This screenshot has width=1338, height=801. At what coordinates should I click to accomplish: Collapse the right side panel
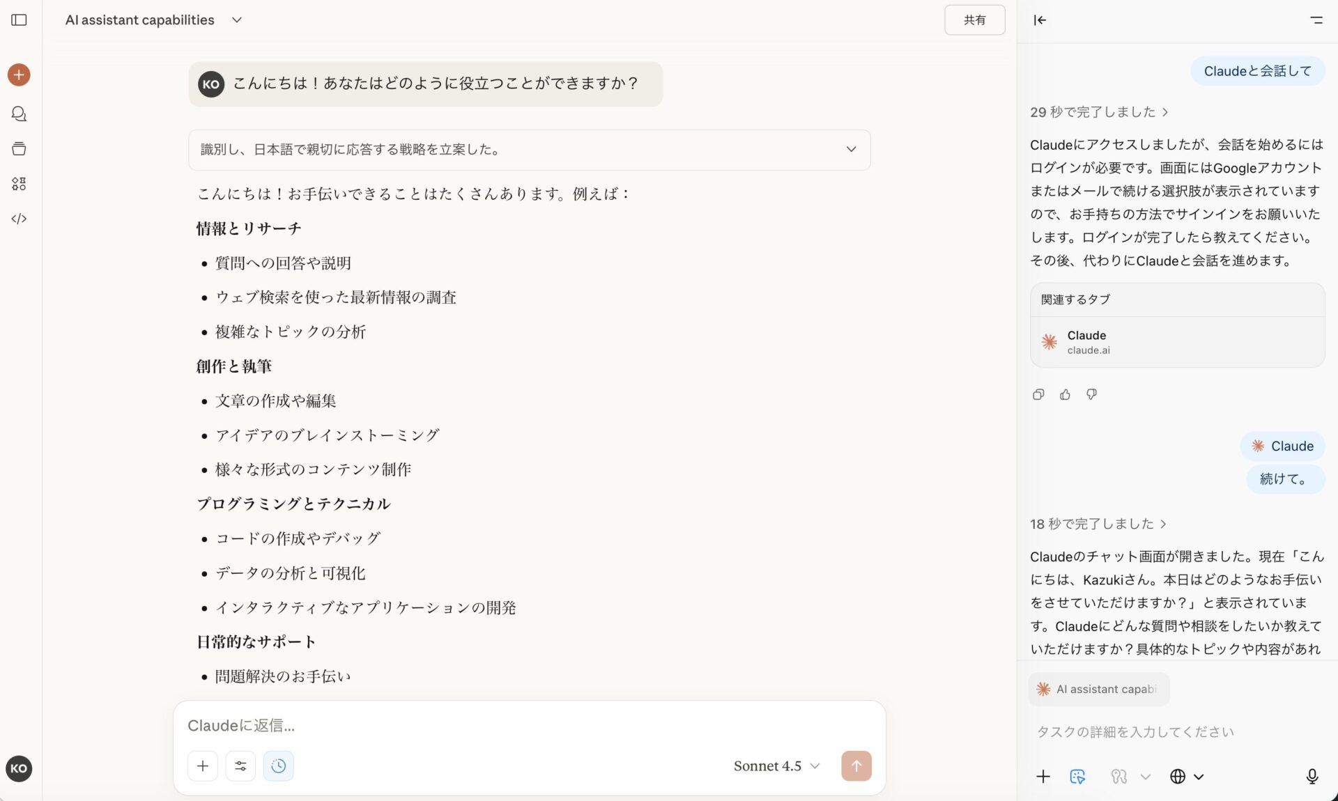click(x=1039, y=20)
